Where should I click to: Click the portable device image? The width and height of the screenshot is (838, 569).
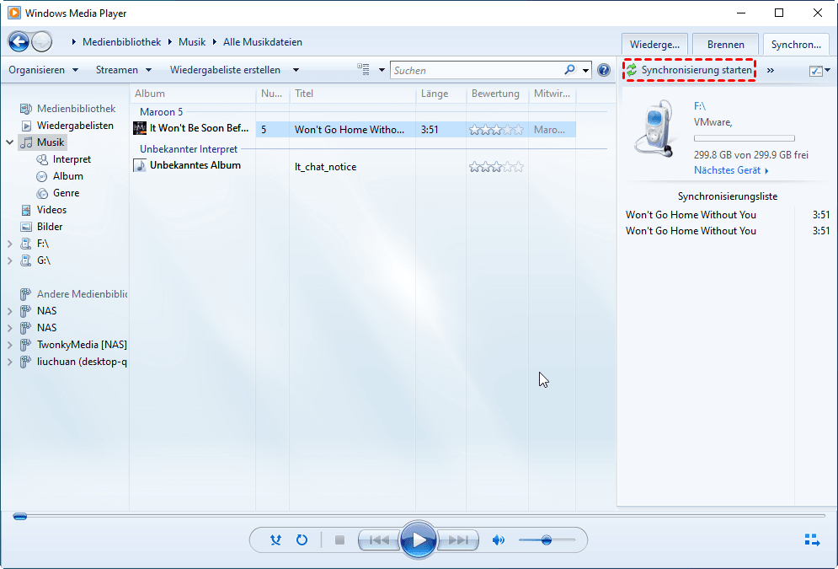(654, 128)
